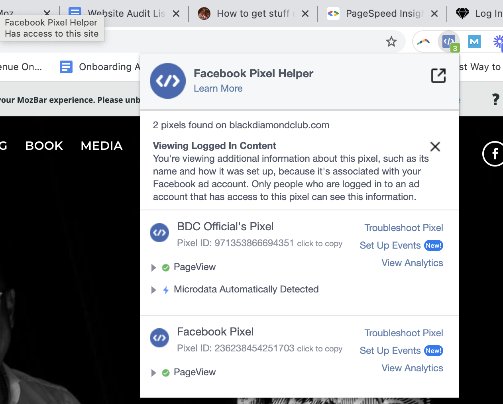Click View Analytics for BDC Official's Pixel
This screenshot has width=503, height=404.
pos(412,263)
